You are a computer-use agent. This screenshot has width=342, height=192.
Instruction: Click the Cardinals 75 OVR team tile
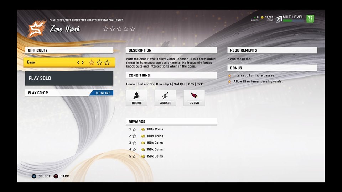(x=194, y=98)
